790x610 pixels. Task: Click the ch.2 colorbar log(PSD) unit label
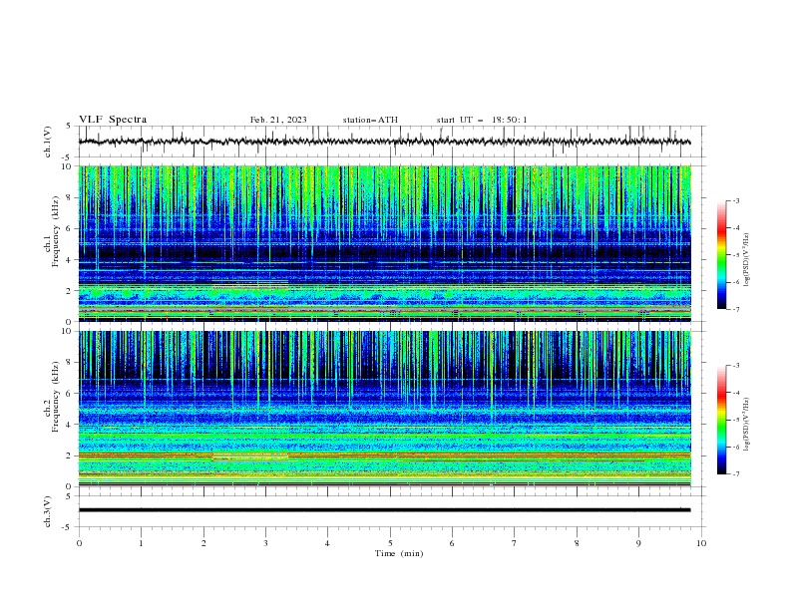(746, 424)
